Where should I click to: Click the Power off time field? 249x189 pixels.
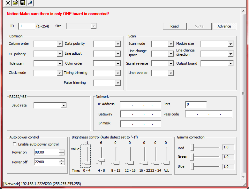coord(47,162)
